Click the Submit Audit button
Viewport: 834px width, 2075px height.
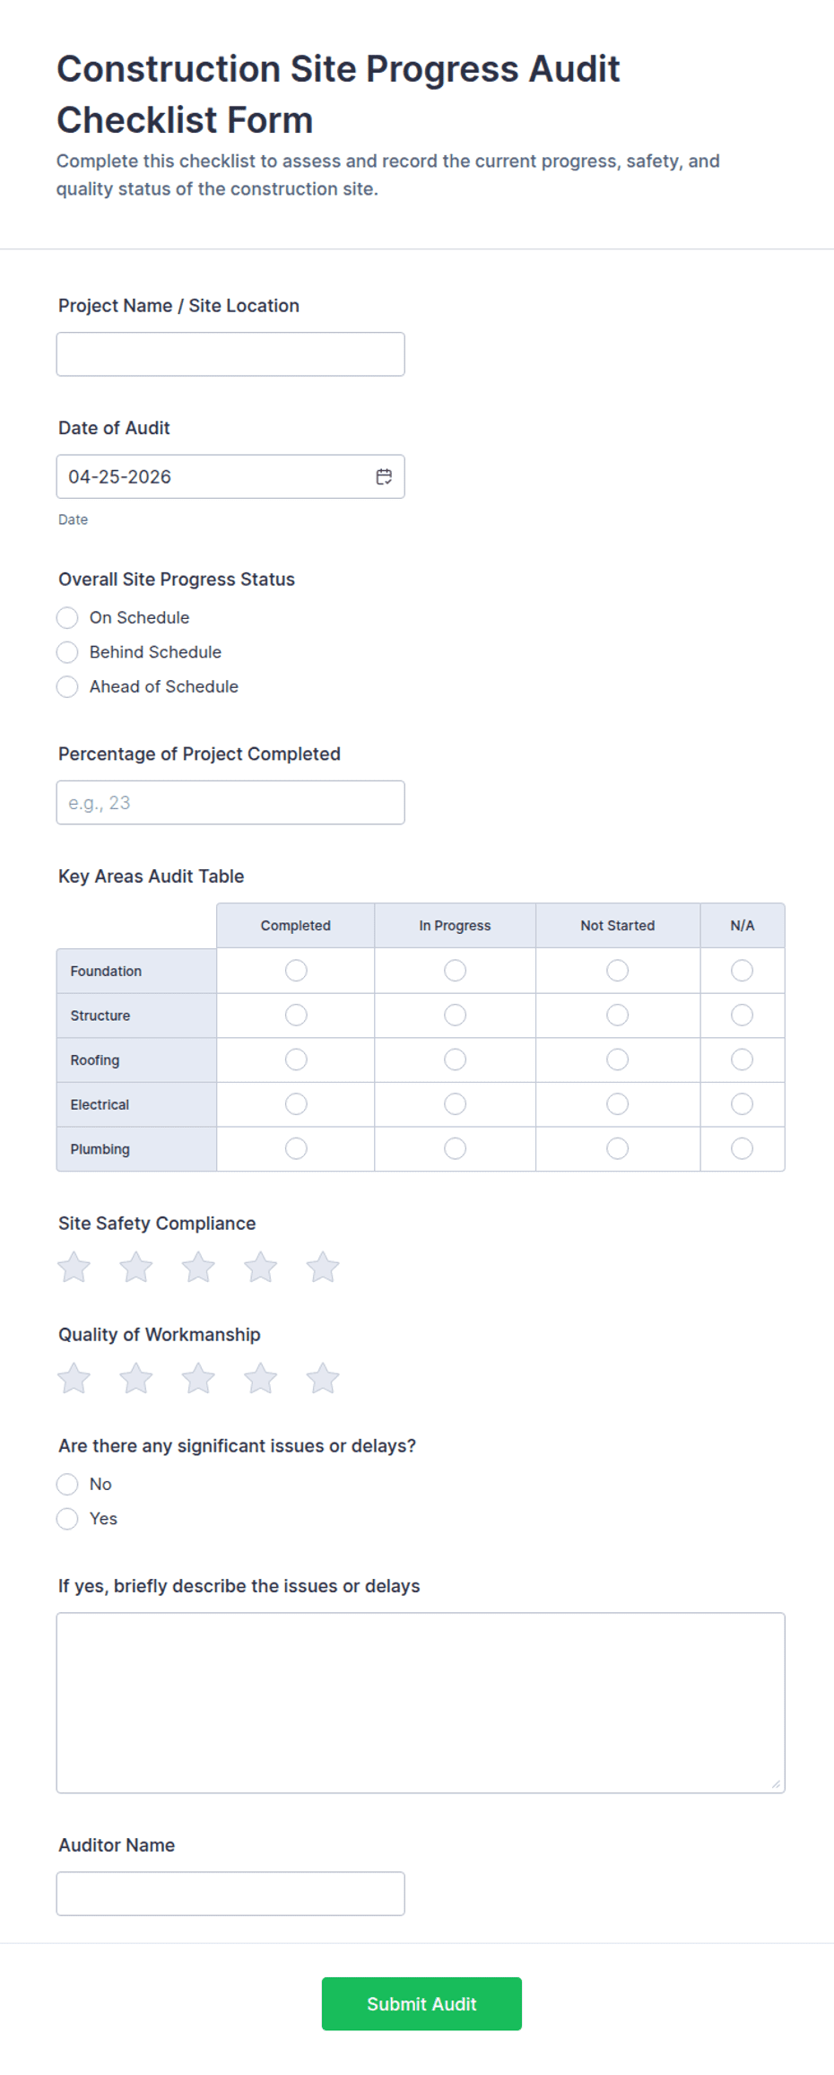[421, 2003]
